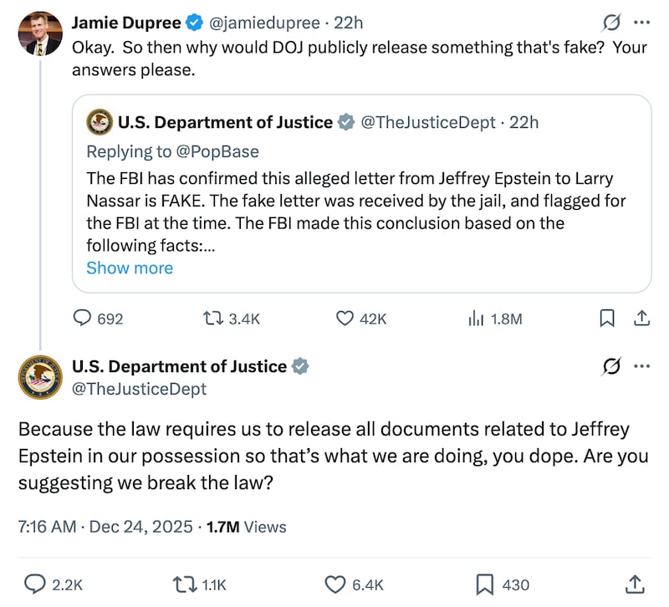Share Jamie Dupree's tweet
The image size is (669, 607).
641,319
